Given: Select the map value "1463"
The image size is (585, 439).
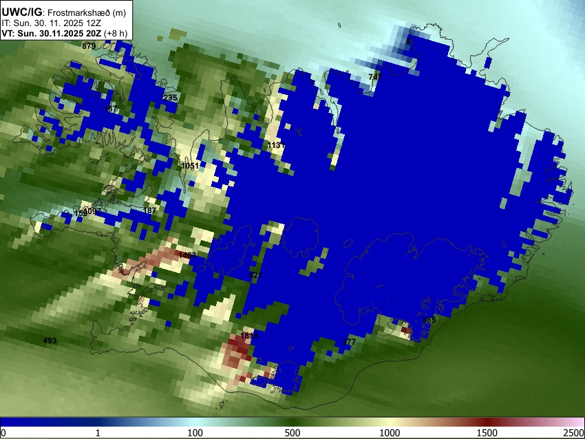Looking at the screenshot, I should (187, 255).
